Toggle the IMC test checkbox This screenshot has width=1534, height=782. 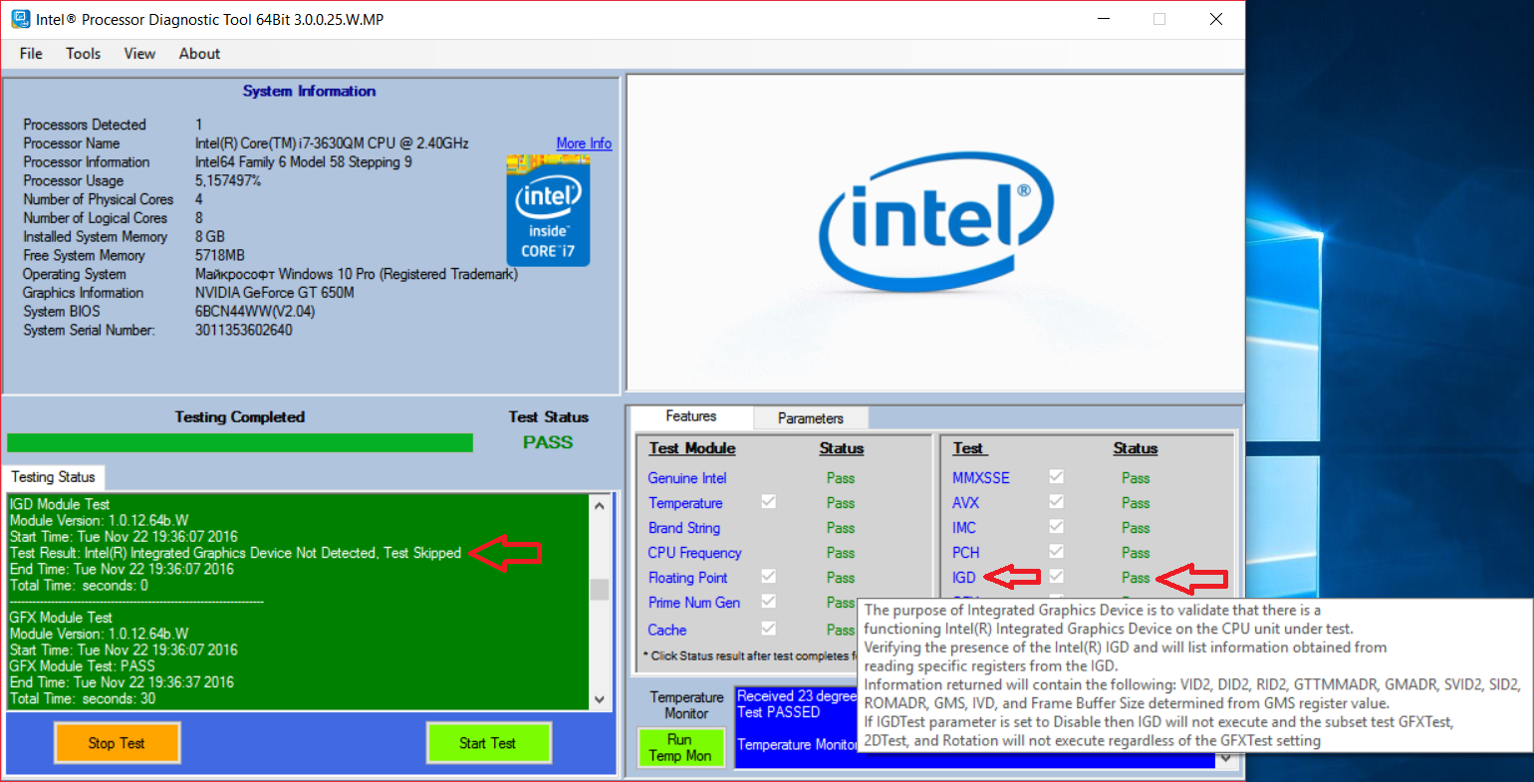(1056, 527)
